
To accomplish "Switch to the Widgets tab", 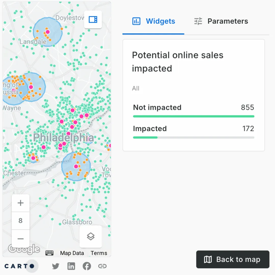I will [154, 21].
